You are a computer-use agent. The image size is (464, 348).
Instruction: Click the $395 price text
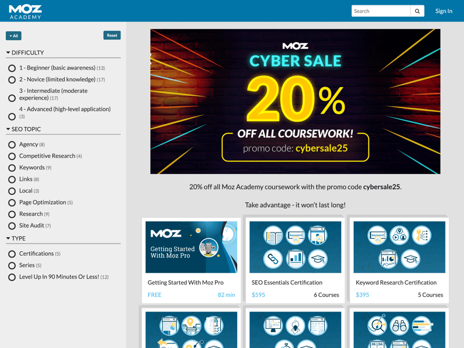point(362,295)
